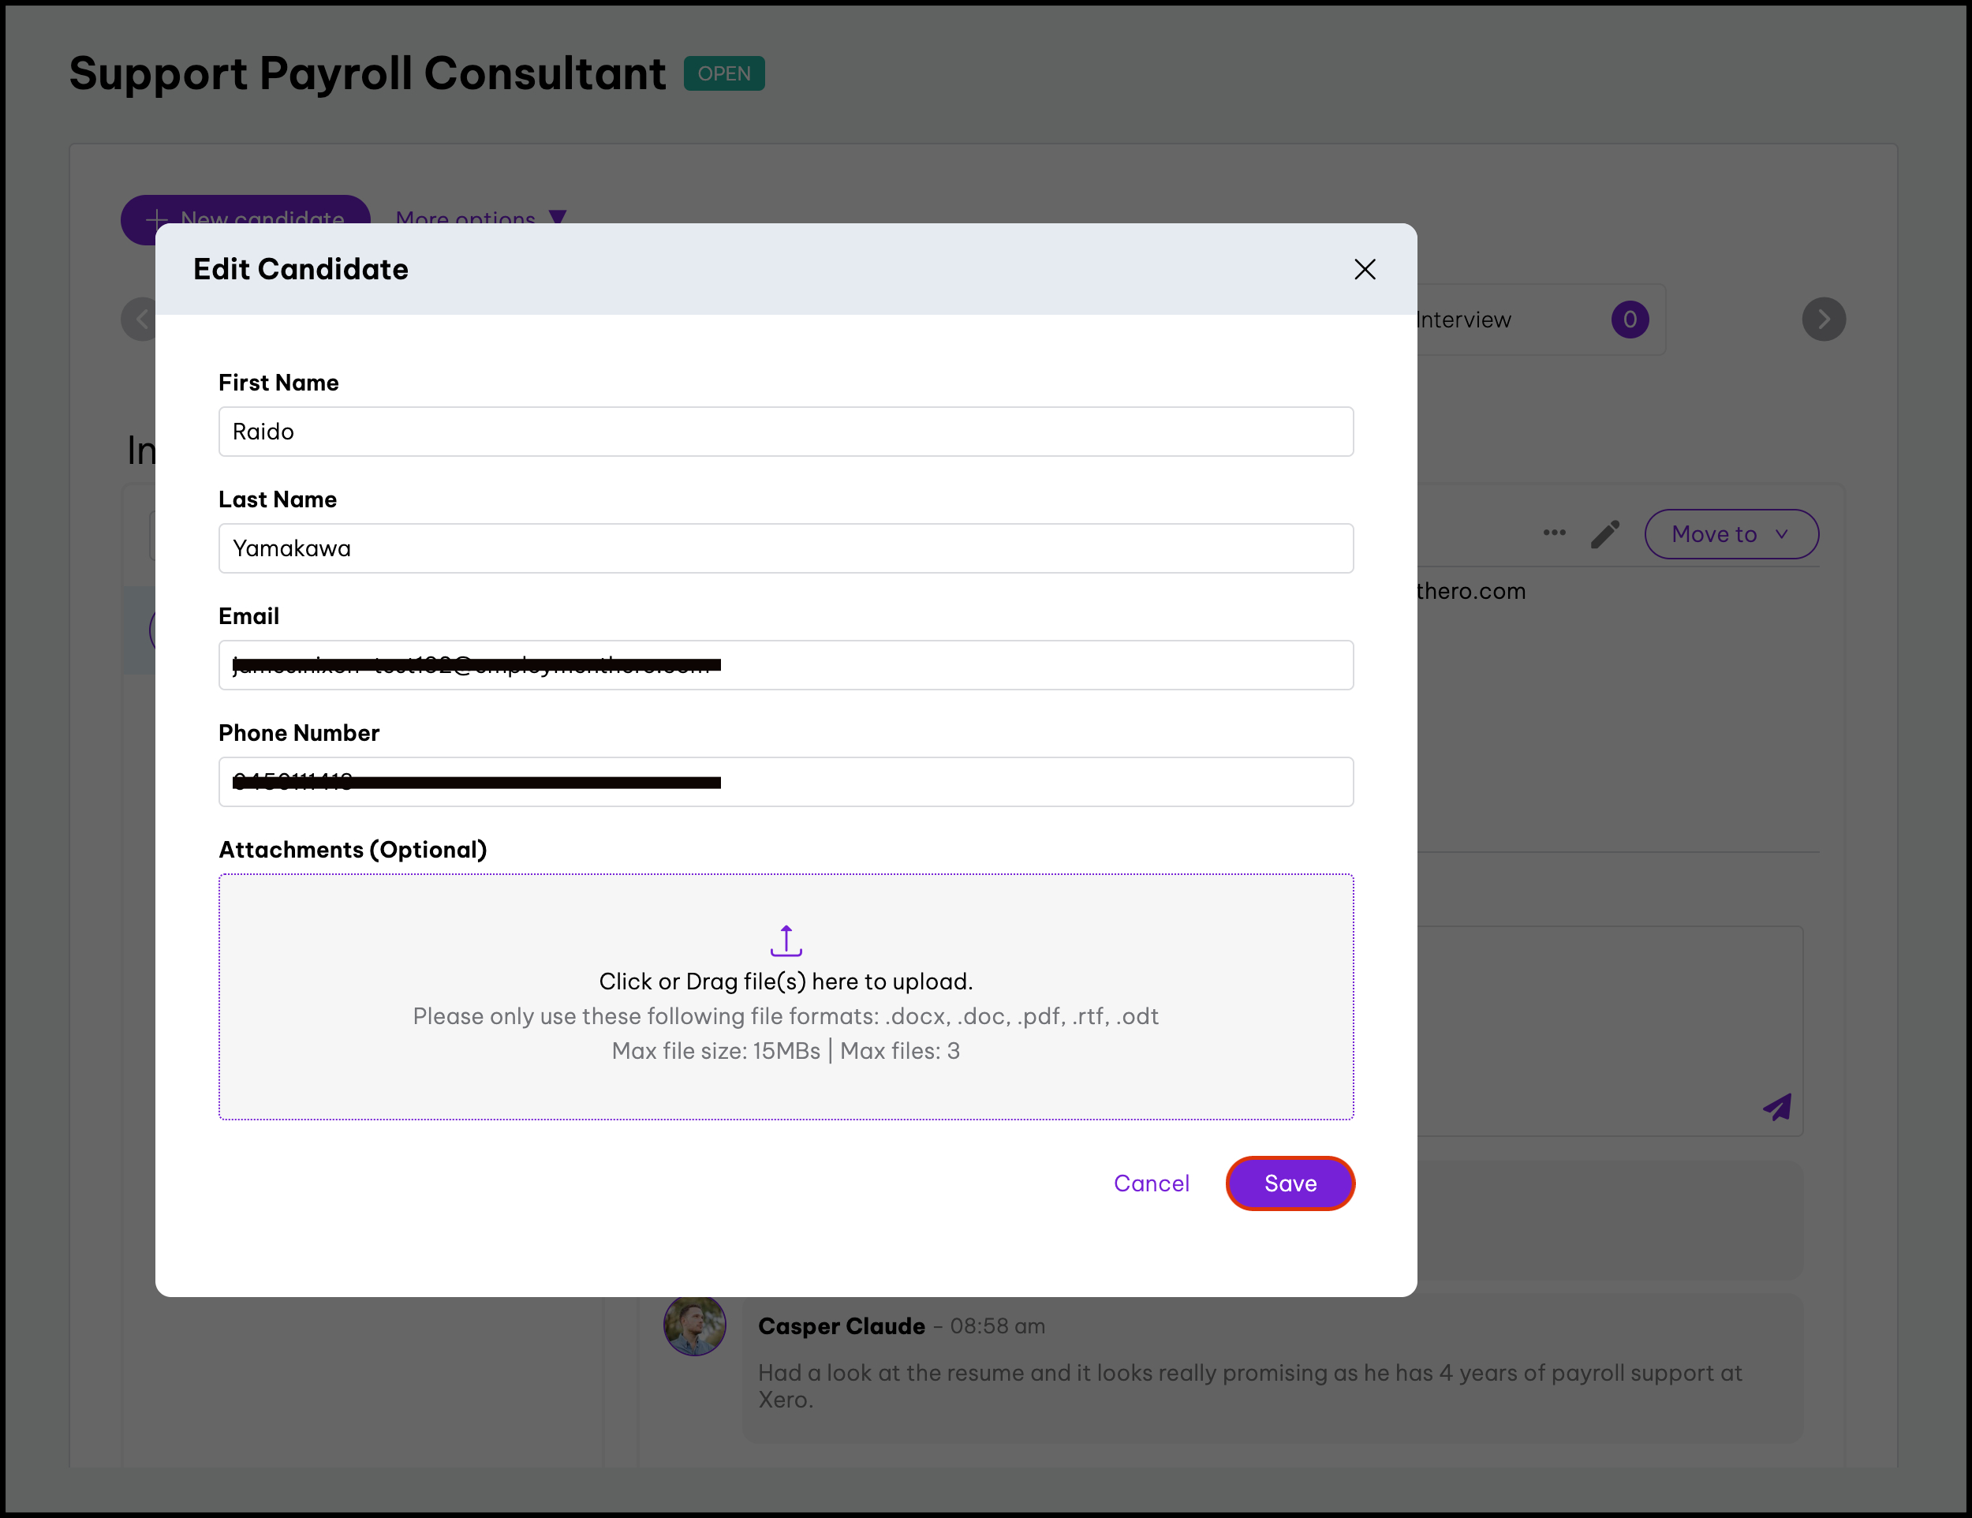Click the right arrow stage scroller
Screen dimensions: 1972x1518
(x=1823, y=319)
